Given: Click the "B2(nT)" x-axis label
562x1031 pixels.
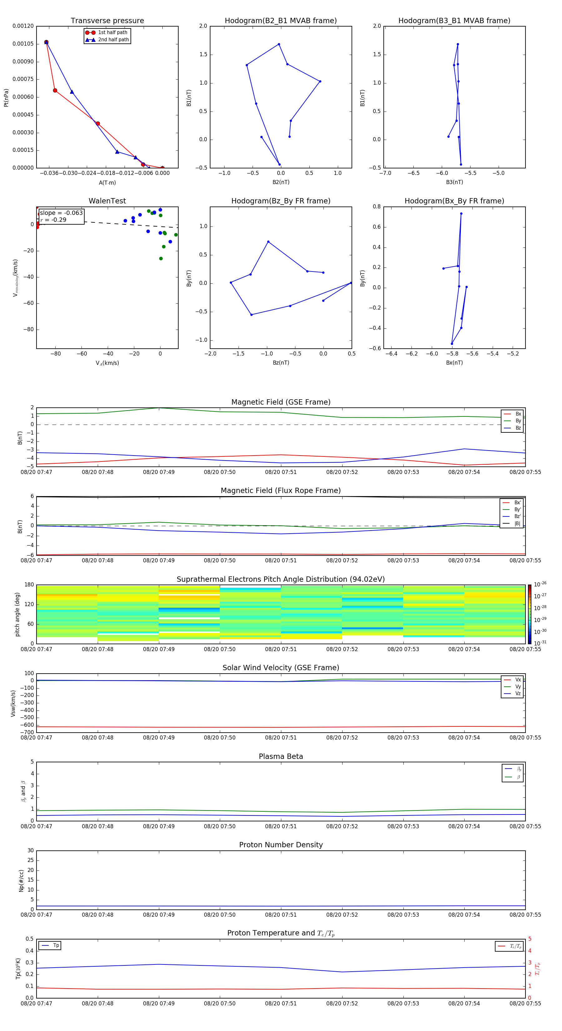Looking at the screenshot, I should coord(281,182).
